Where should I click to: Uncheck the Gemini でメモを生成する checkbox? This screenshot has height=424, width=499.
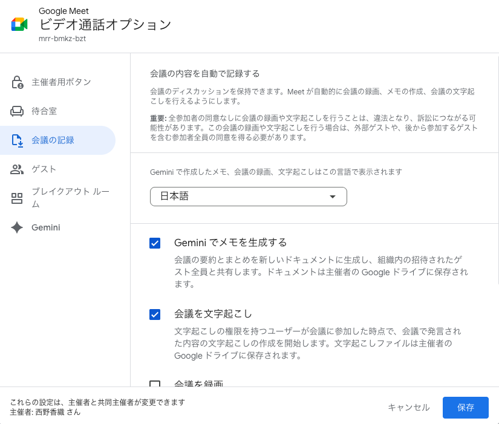tap(155, 243)
